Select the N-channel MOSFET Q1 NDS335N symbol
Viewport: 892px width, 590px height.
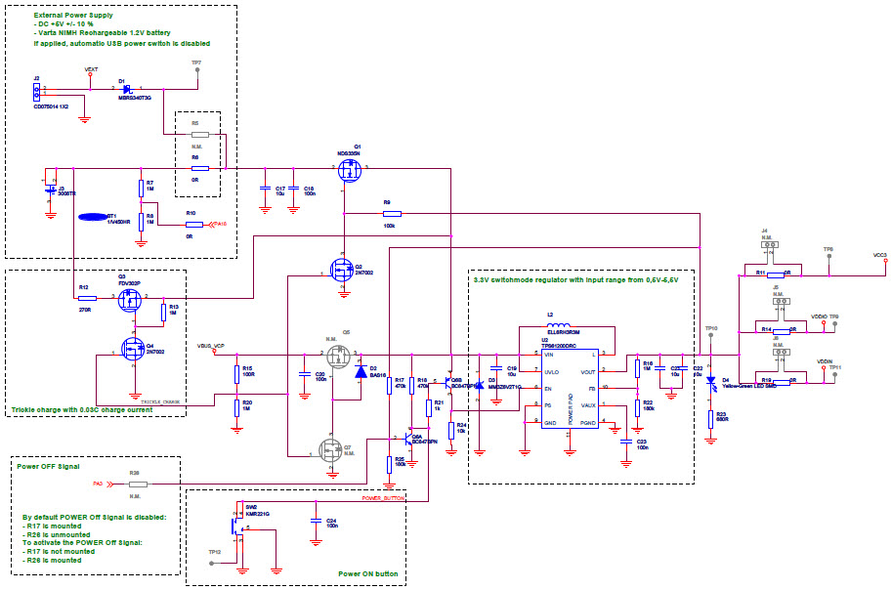click(348, 168)
